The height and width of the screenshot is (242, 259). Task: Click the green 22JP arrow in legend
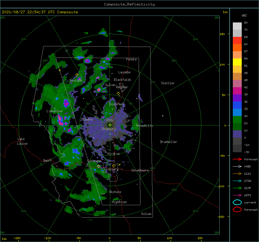coord(237,188)
